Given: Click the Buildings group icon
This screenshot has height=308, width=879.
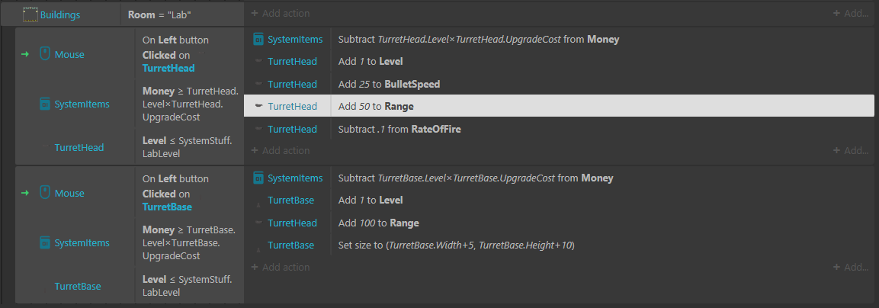Looking at the screenshot, I should pyautogui.click(x=30, y=14).
